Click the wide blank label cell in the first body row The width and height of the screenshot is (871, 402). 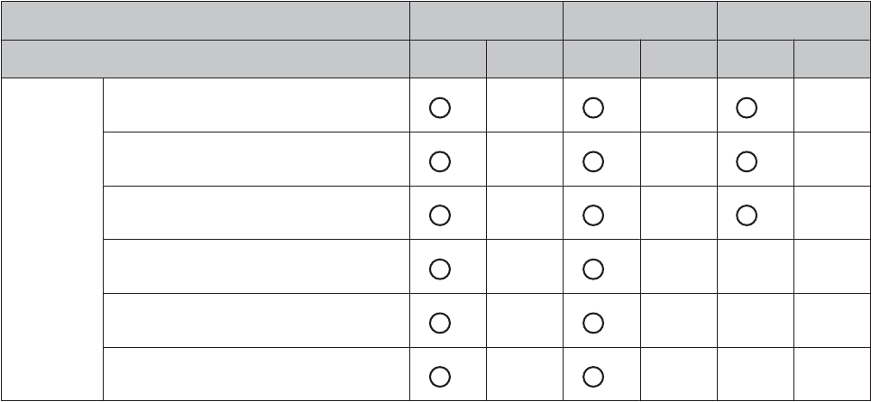coord(255,105)
